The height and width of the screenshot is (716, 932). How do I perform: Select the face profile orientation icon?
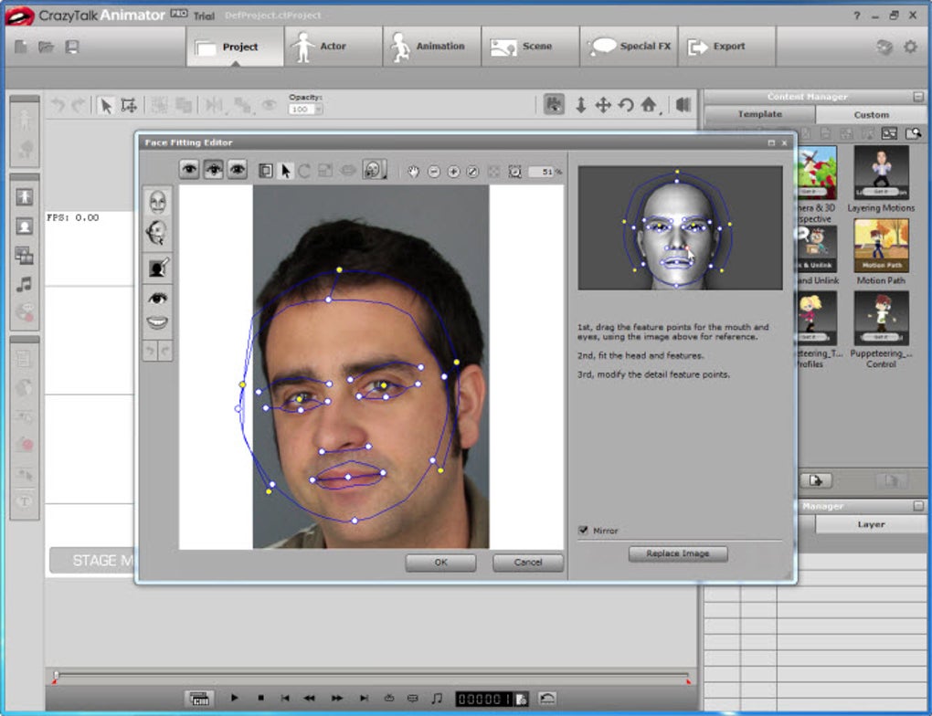[x=157, y=234]
